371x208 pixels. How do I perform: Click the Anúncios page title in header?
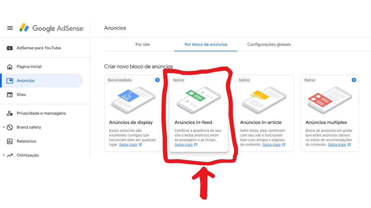coord(115,28)
